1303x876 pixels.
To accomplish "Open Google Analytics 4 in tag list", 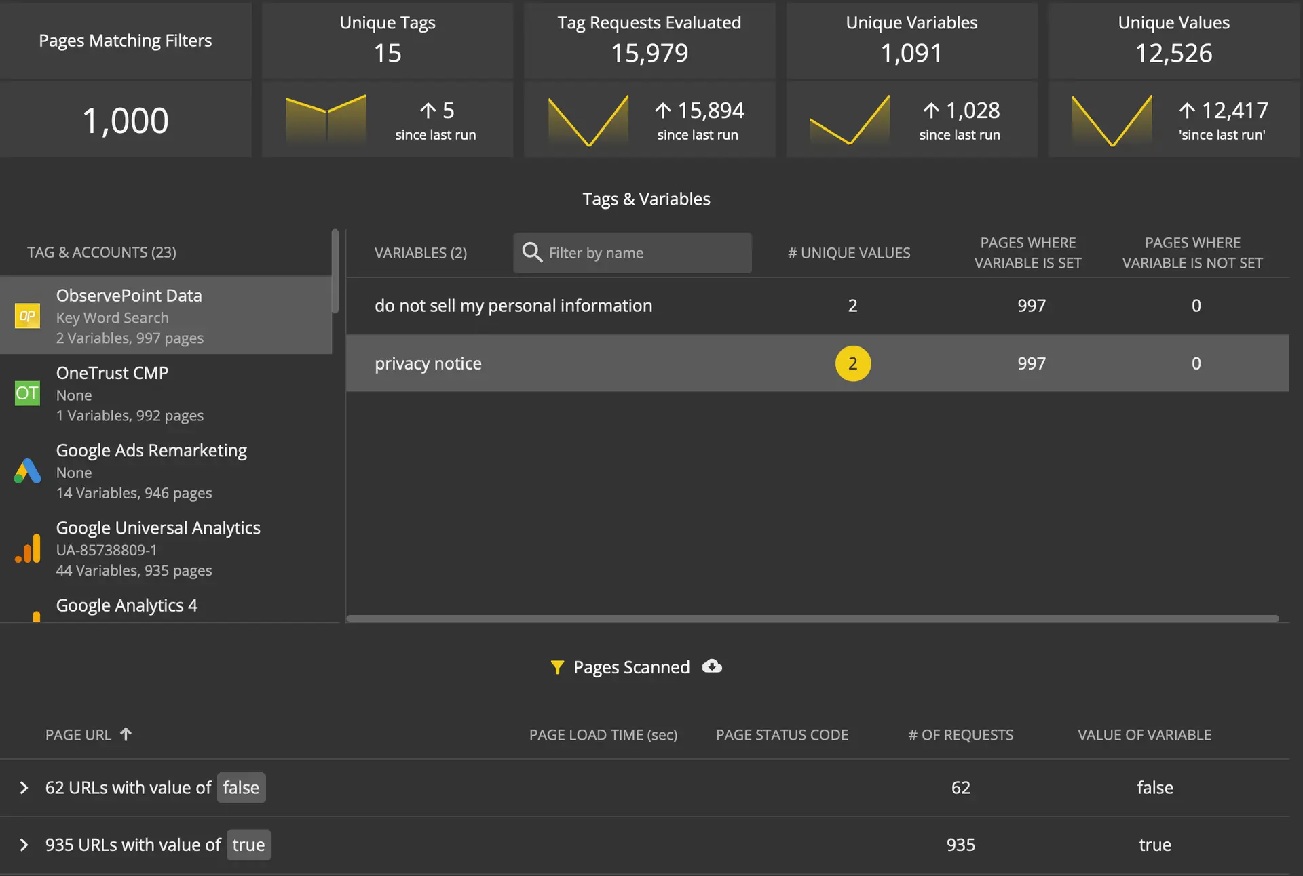I will [127, 605].
